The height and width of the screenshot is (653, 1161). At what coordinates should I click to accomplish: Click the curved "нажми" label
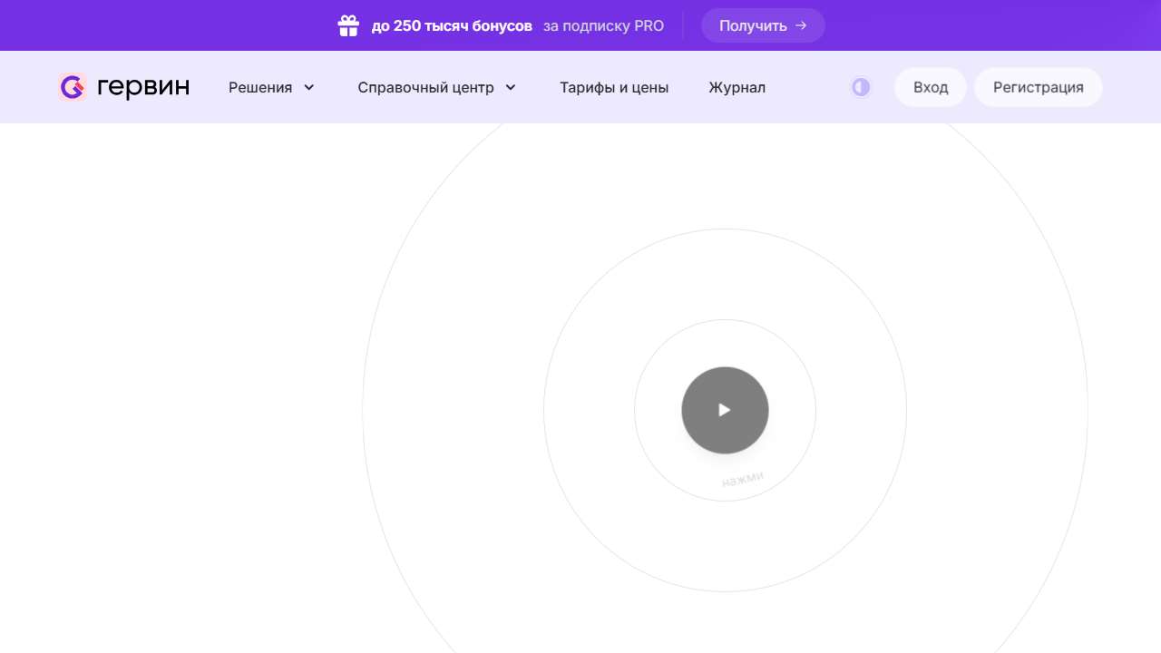click(x=743, y=479)
